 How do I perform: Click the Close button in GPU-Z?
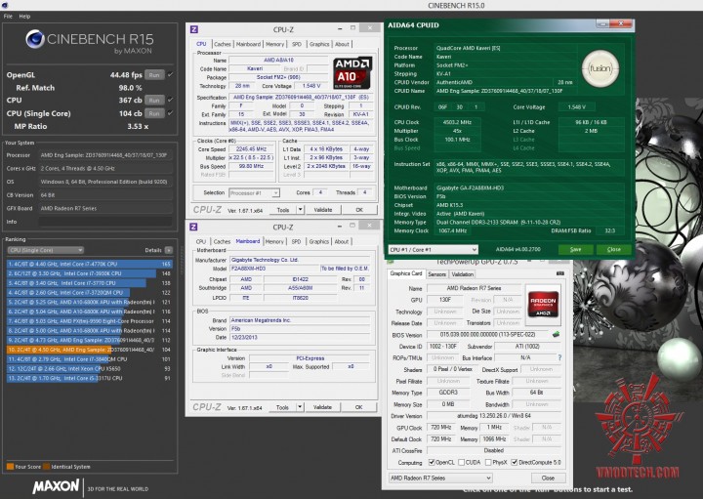[x=548, y=478]
